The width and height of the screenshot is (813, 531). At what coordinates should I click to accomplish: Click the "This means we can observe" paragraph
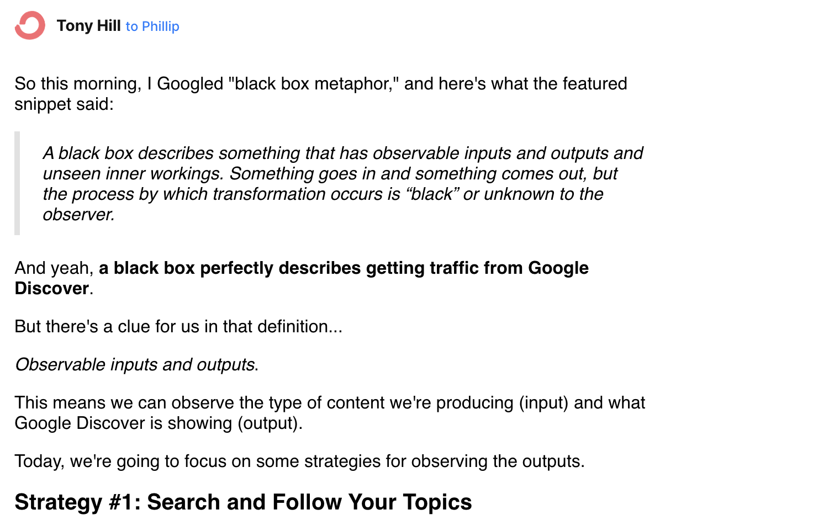(330, 413)
